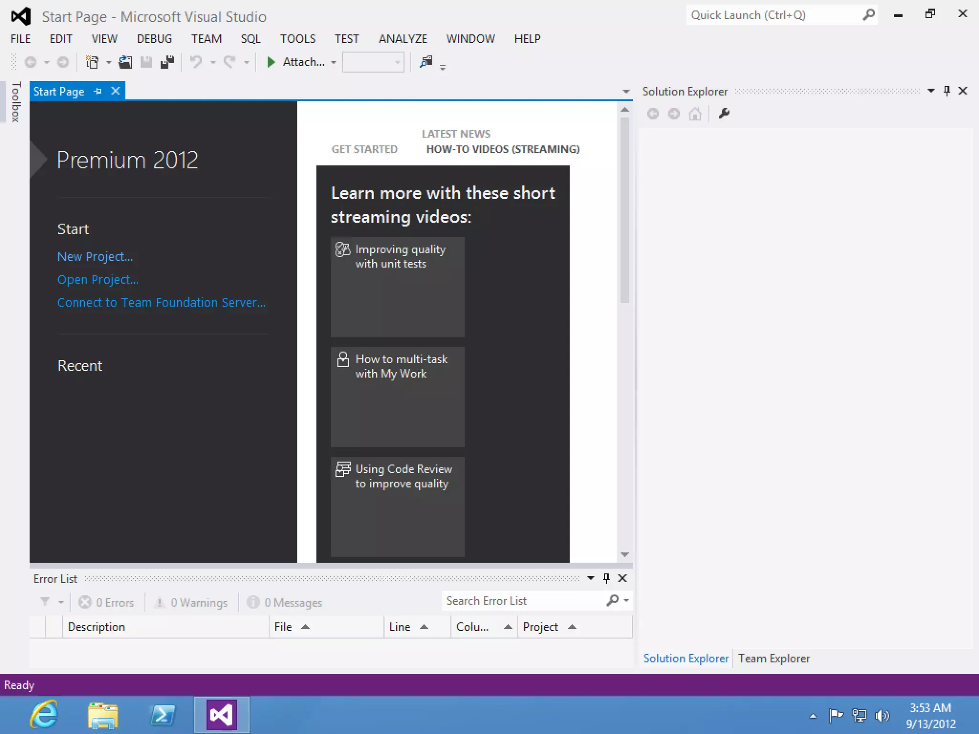
Task: Toggle the 0 Errors filter
Action: [x=107, y=603]
